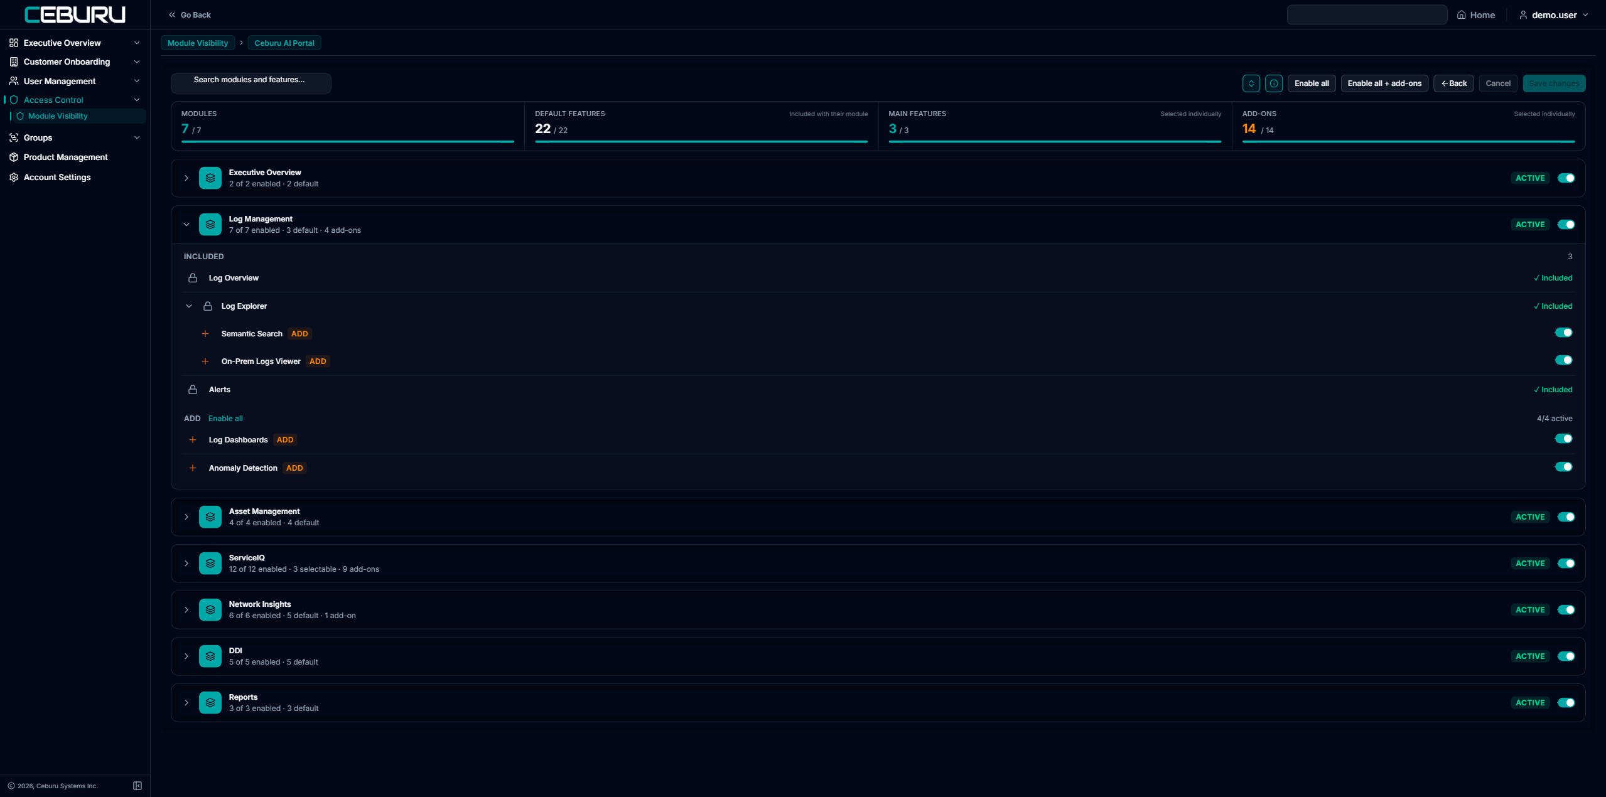Screen dimensions: 1606x797
Task: Toggle the Executive Overview module switch
Action: click(1566, 178)
